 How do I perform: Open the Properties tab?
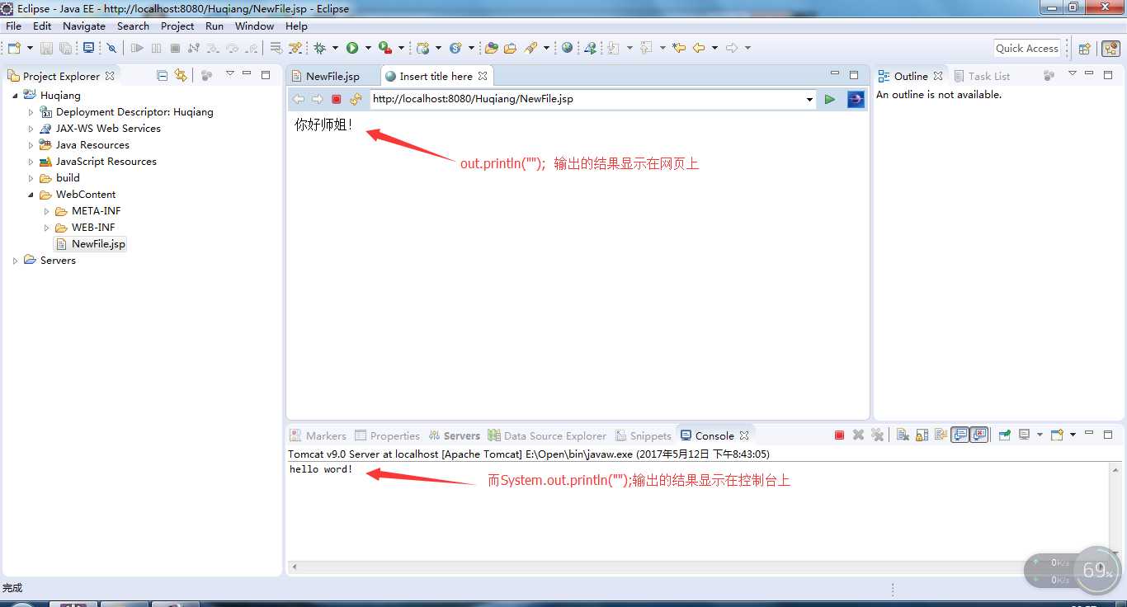tap(387, 435)
